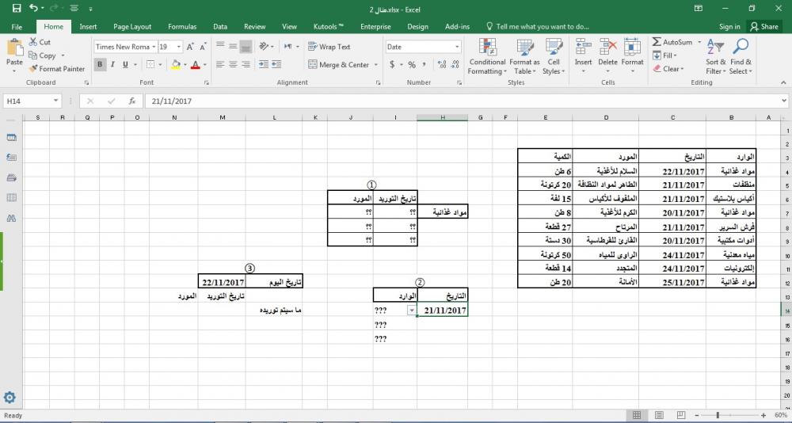
Task: Switch to the Formulas tab
Action: (x=182, y=26)
